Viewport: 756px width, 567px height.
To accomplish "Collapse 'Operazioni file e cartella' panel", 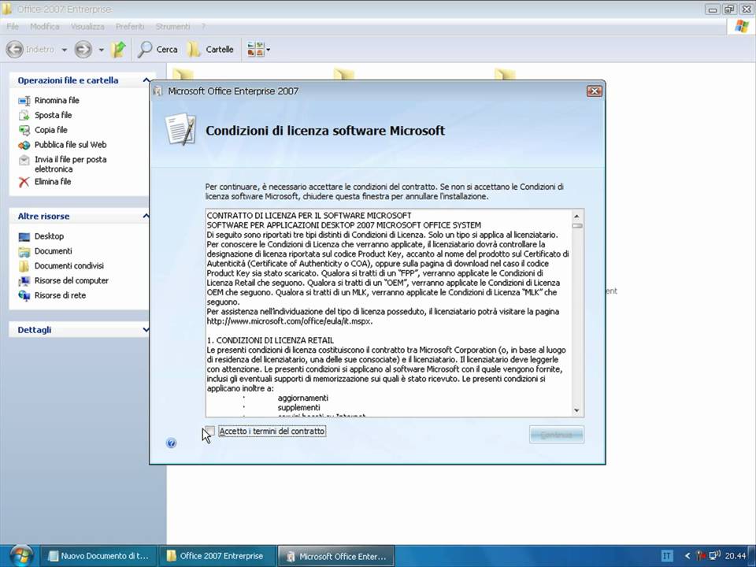I will (146, 80).
